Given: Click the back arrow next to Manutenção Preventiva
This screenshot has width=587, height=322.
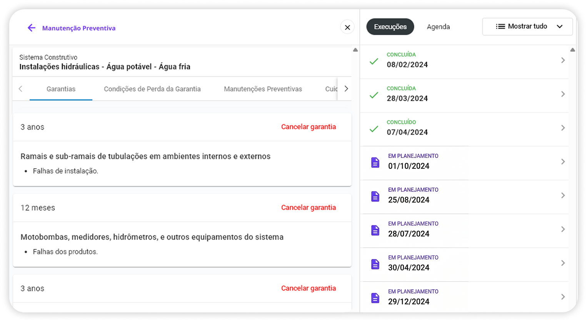Looking at the screenshot, I should click(x=32, y=27).
